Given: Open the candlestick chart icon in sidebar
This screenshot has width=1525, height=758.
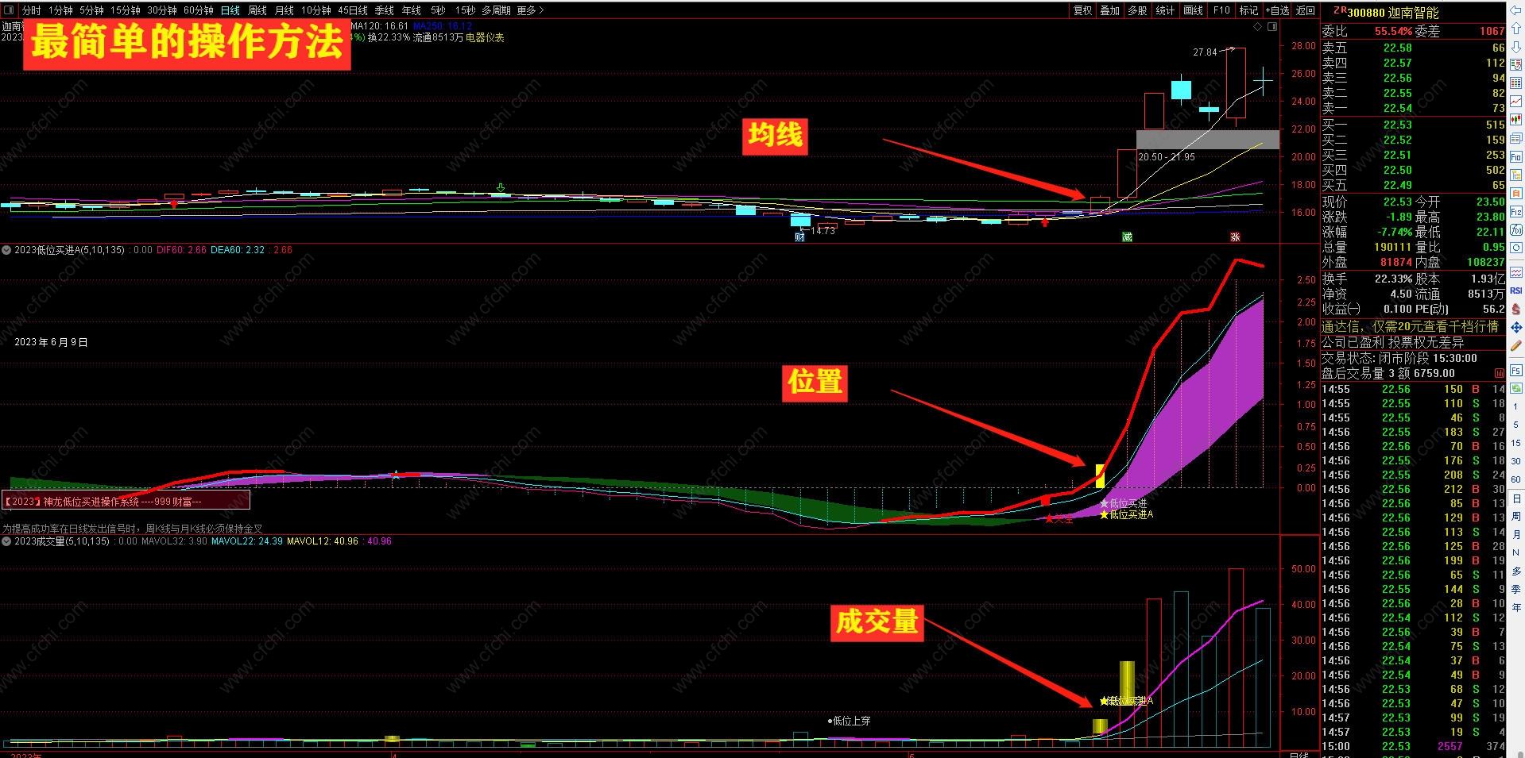Looking at the screenshot, I should pyautogui.click(x=1516, y=120).
